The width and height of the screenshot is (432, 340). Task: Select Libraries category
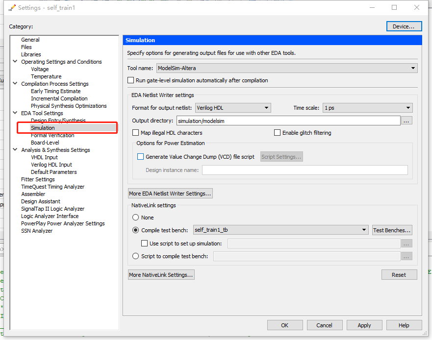pyautogui.click(x=31, y=54)
